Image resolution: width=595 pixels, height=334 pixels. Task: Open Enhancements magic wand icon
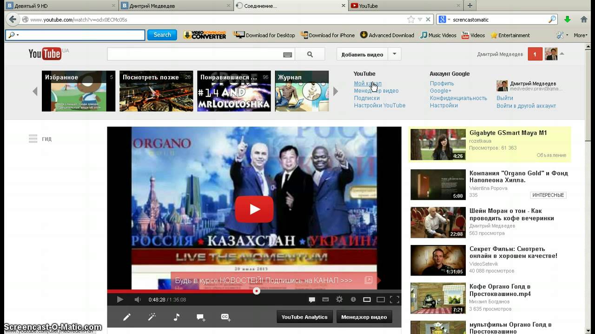(x=152, y=317)
